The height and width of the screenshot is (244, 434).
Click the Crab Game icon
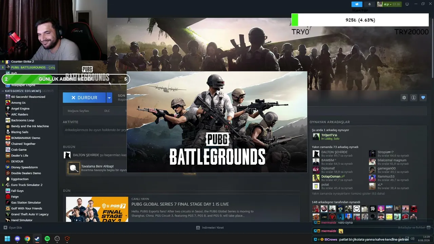(x=8, y=150)
